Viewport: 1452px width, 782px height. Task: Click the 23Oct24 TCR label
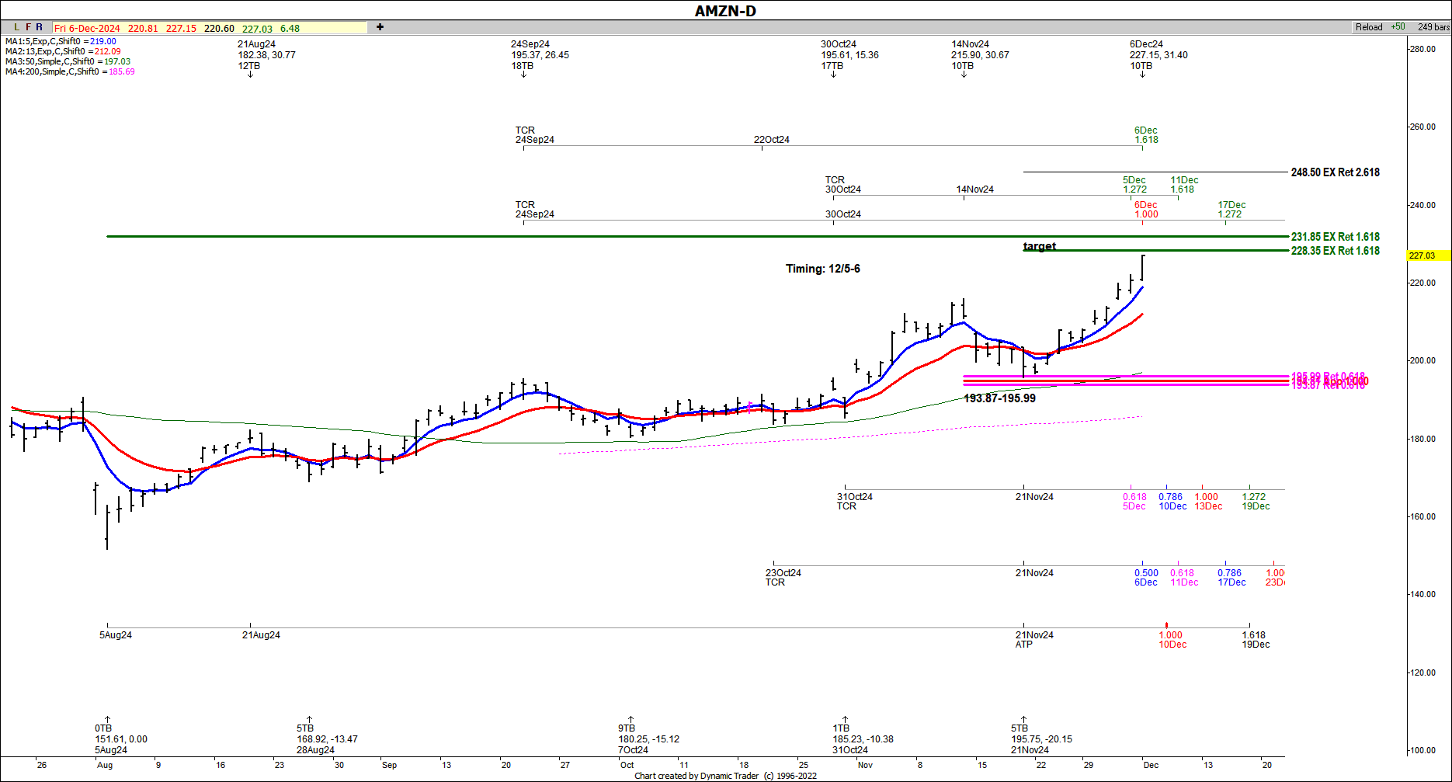pos(783,578)
